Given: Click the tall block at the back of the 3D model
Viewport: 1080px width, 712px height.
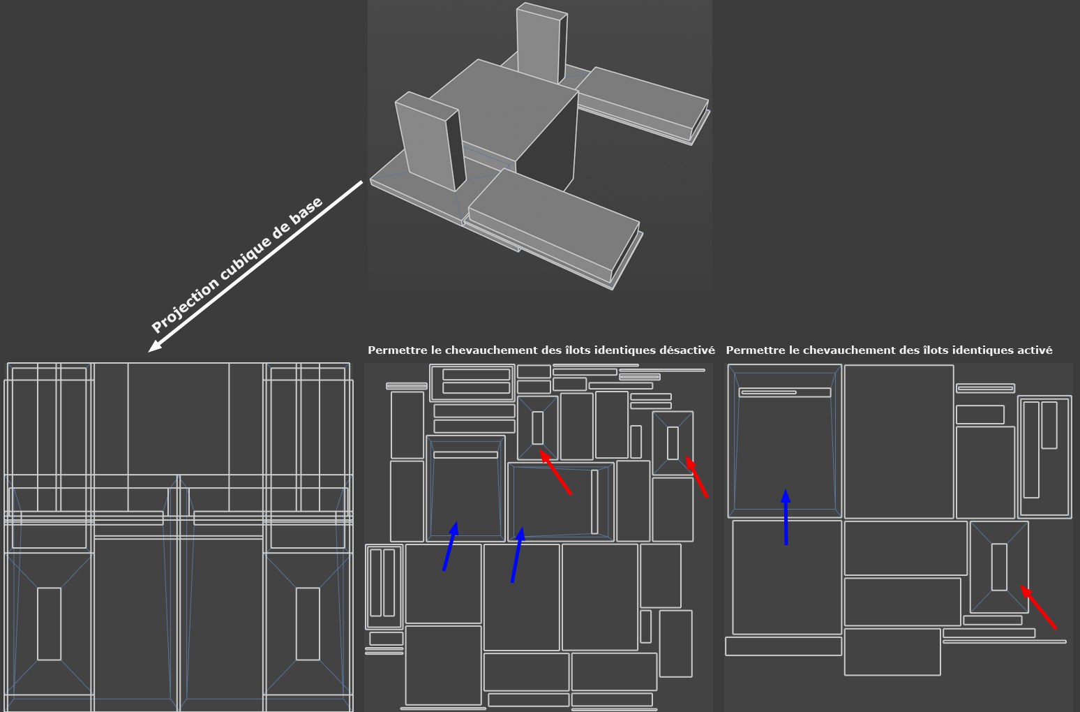Looking at the screenshot, I should [539, 43].
